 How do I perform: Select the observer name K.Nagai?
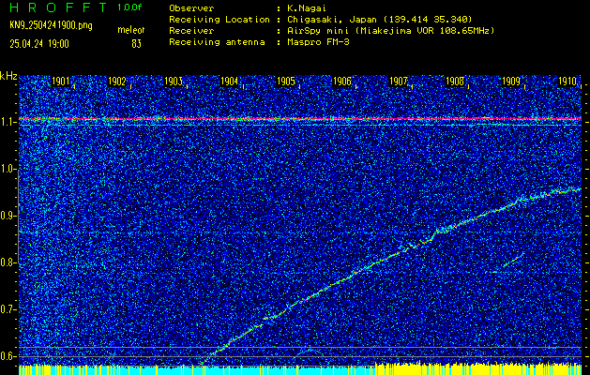pyautogui.click(x=308, y=7)
